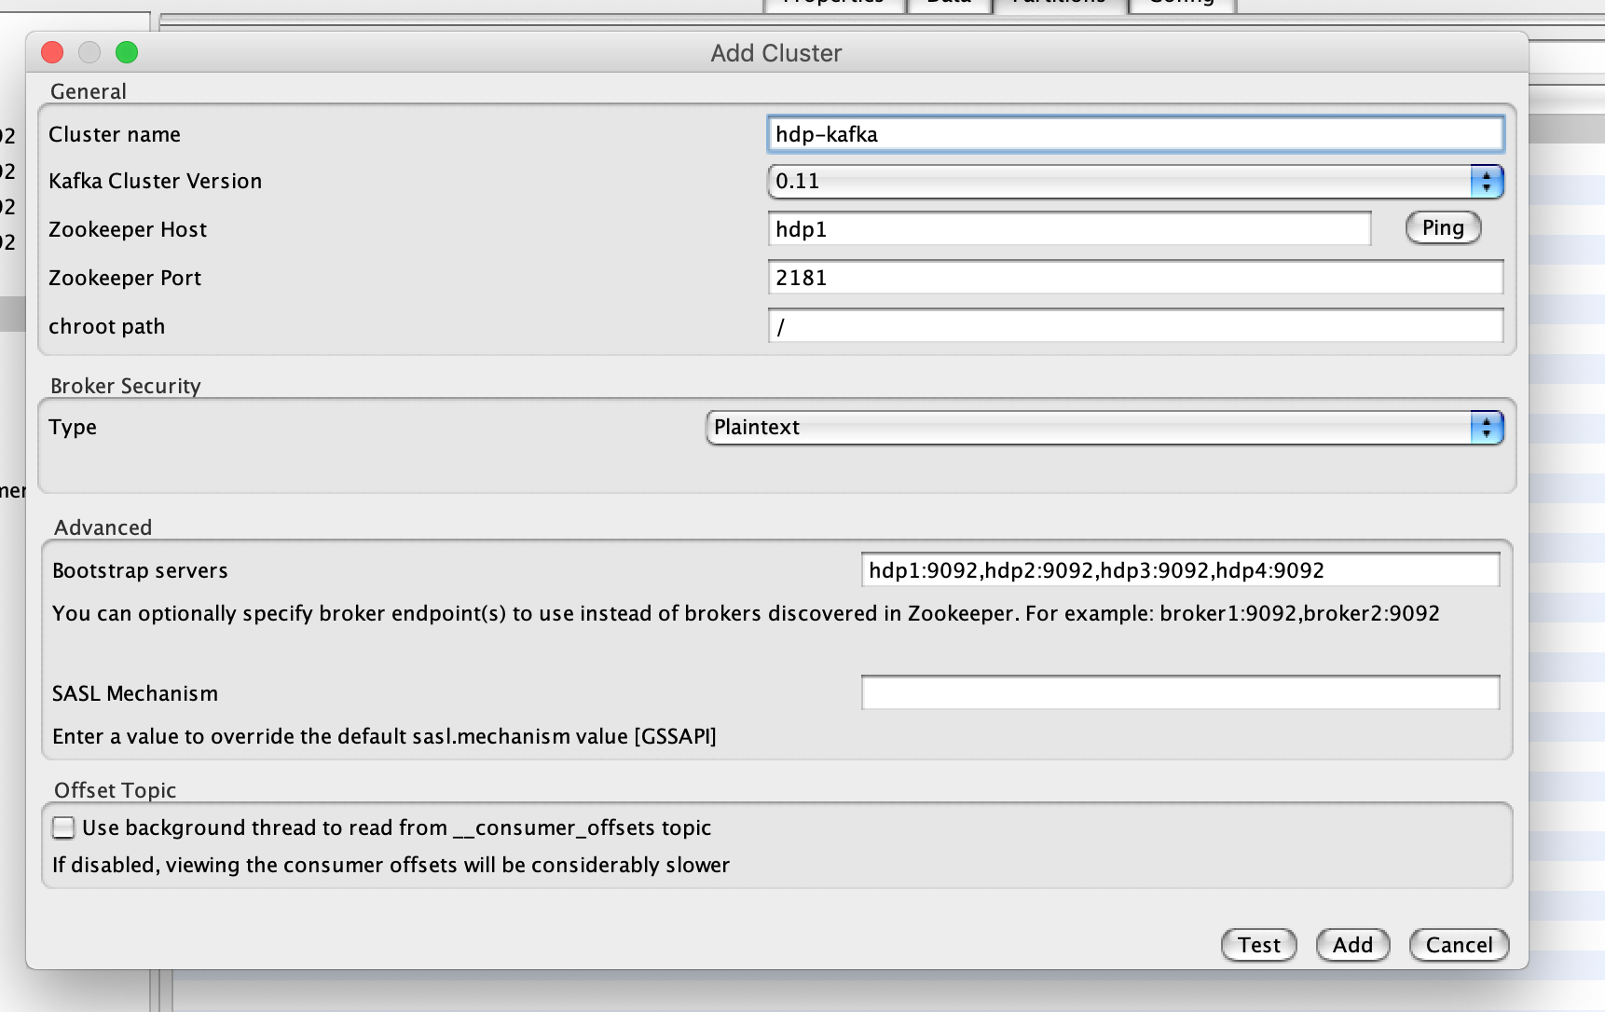Image resolution: width=1605 pixels, height=1012 pixels.
Task: Click the broker endpoint help text
Action: 746,613
